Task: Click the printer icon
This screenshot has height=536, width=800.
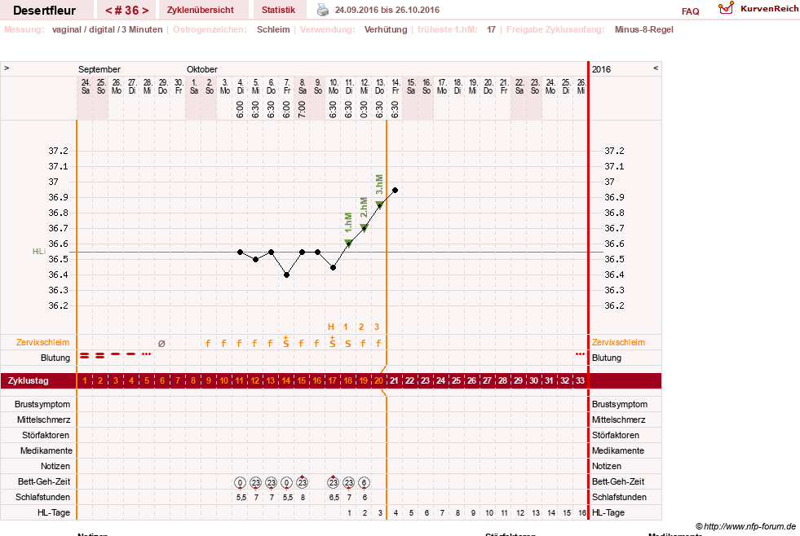Action: click(323, 10)
